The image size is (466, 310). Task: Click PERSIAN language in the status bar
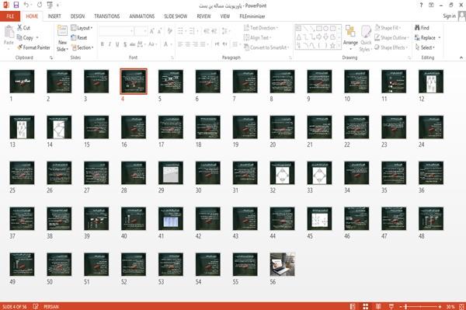[x=51, y=306]
